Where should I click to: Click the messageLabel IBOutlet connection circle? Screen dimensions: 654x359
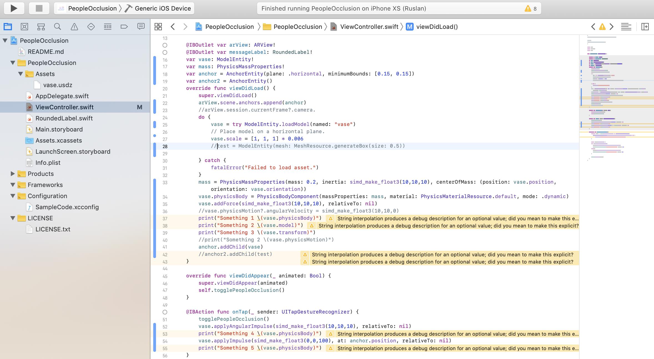coord(165,52)
